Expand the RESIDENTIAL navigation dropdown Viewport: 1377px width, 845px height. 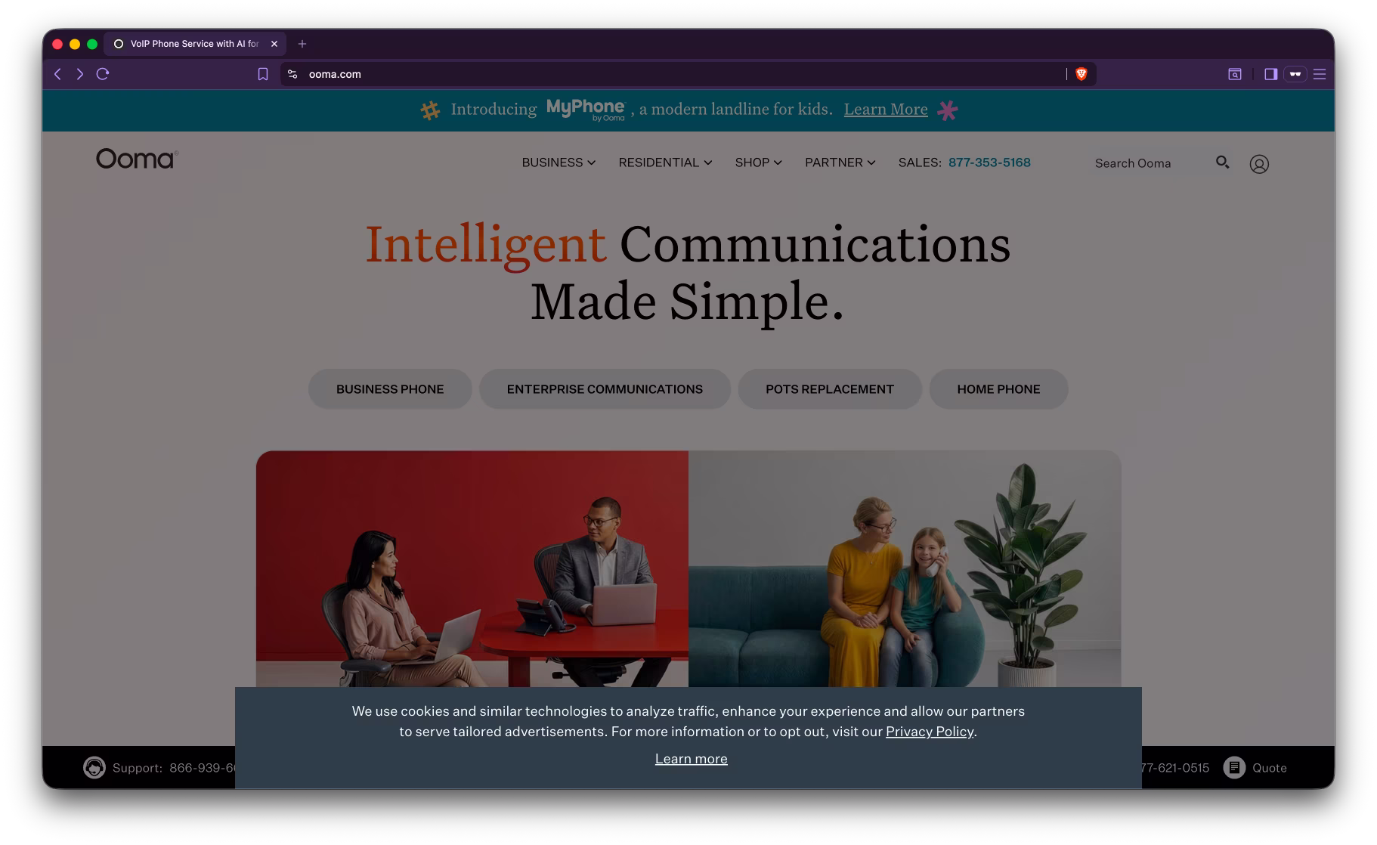[665, 162]
